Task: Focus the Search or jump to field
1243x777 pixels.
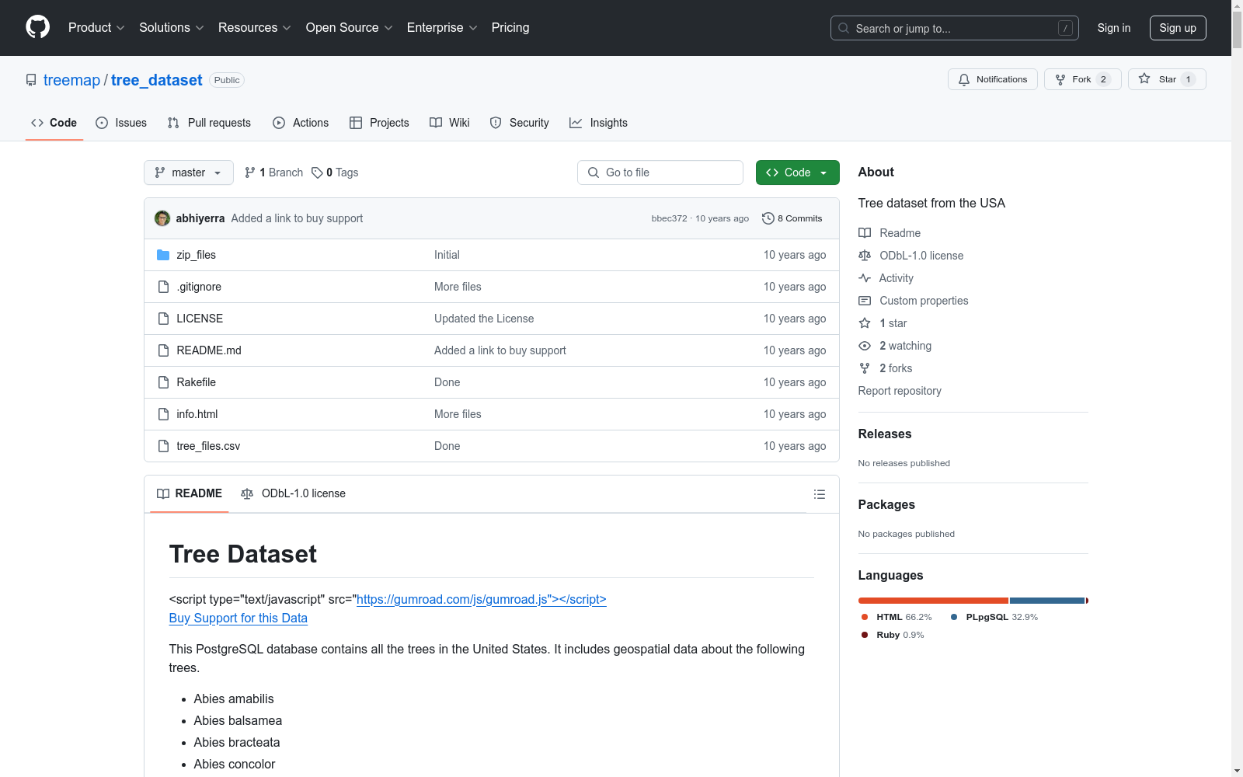Action: click(955, 28)
